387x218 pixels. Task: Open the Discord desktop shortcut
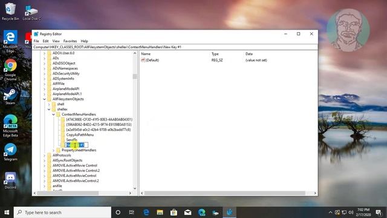coord(10,180)
